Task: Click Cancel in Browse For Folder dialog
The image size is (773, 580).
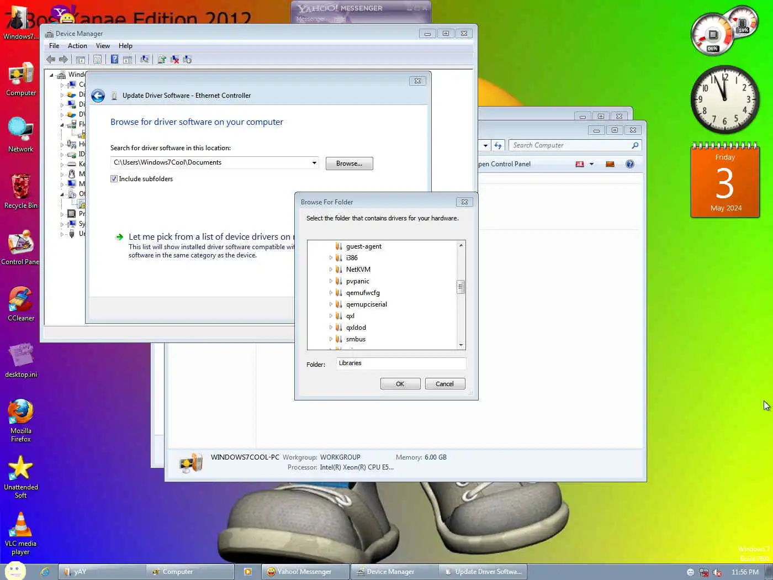Action: [444, 384]
